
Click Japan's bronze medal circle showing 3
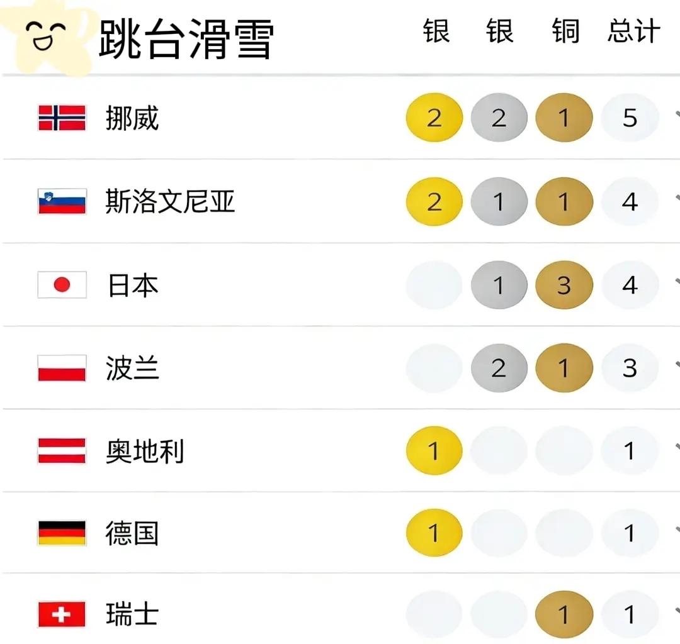[x=564, y=286]
